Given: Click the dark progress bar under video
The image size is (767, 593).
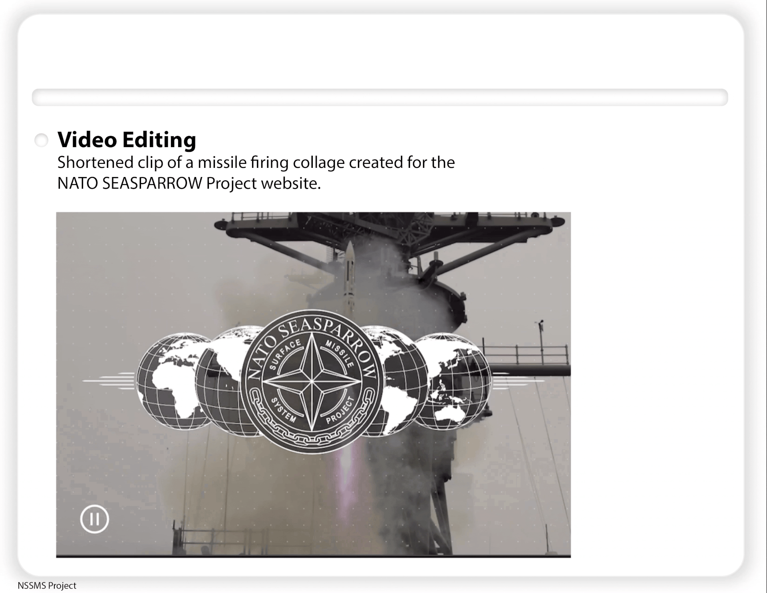Looking at the screenshot, I should (x=313, y=556).
